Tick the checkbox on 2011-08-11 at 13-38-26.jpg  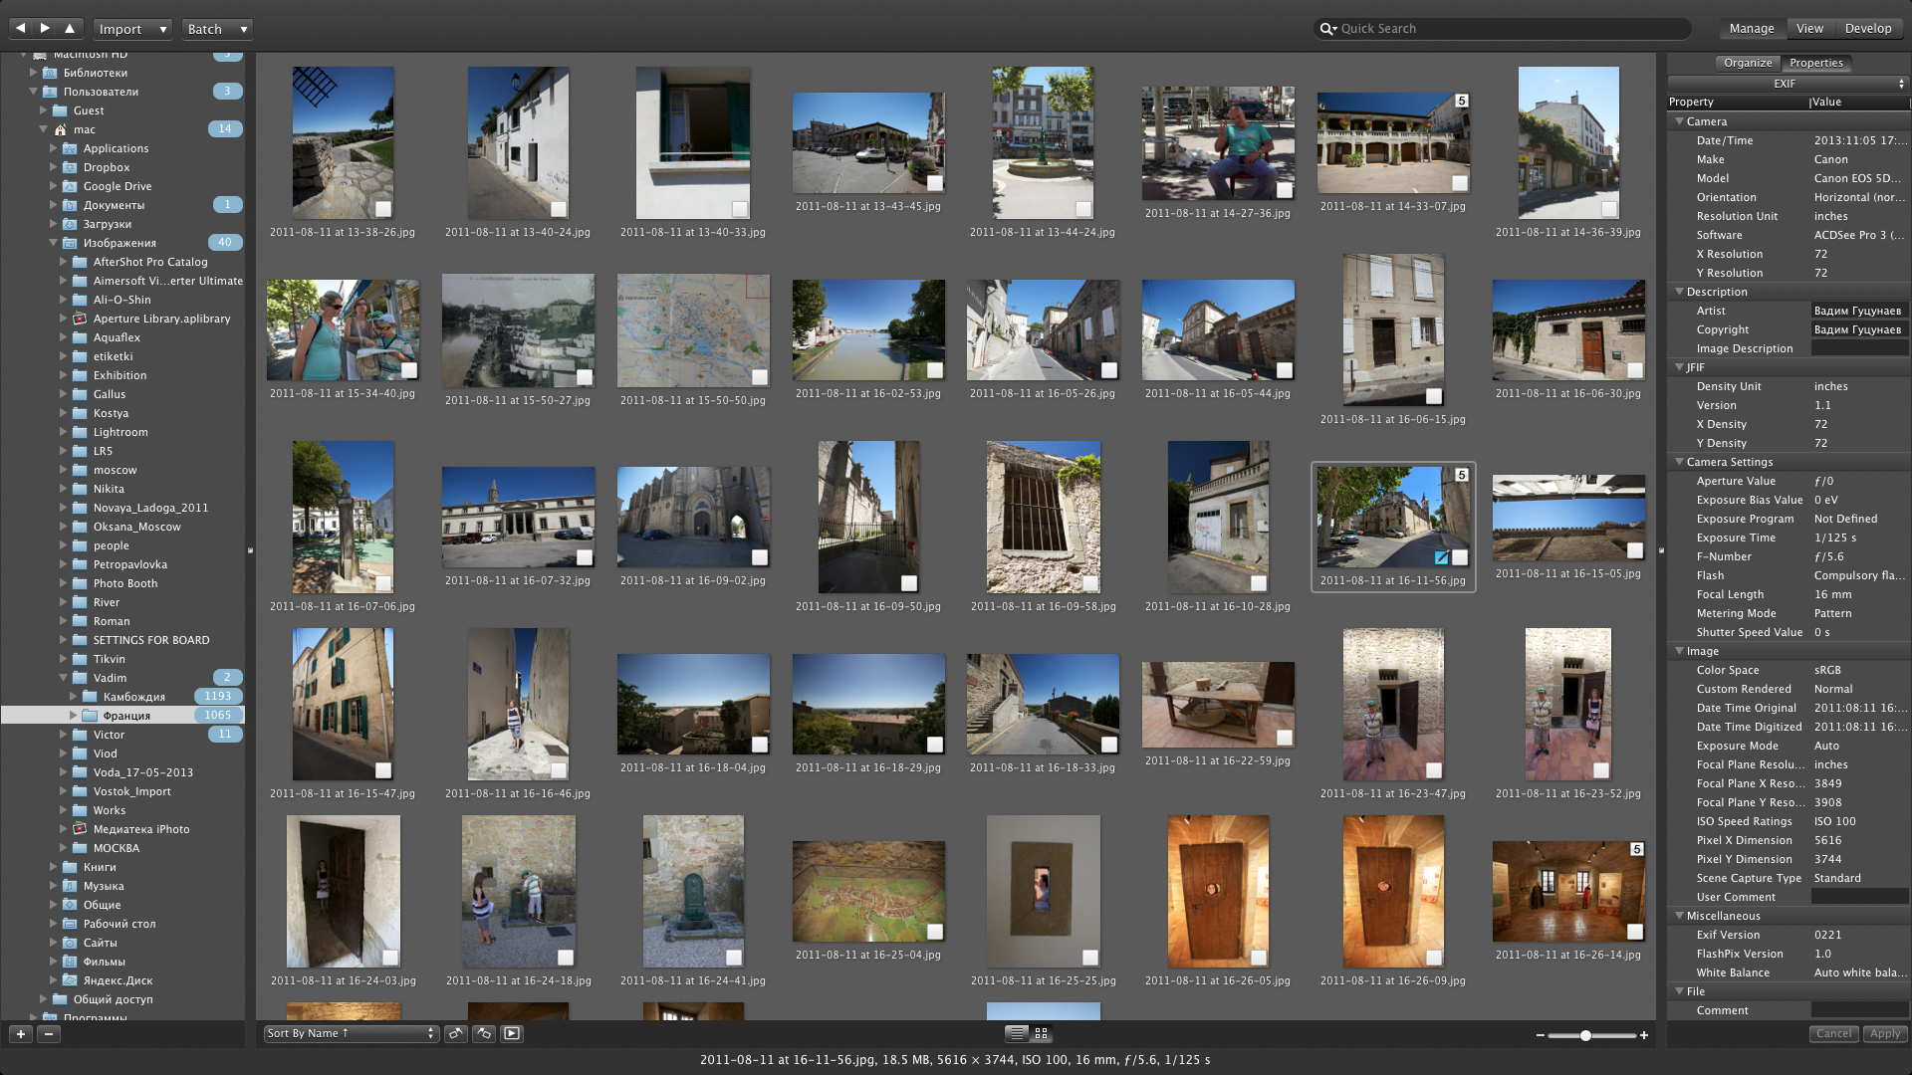click(x=383, y=209)
